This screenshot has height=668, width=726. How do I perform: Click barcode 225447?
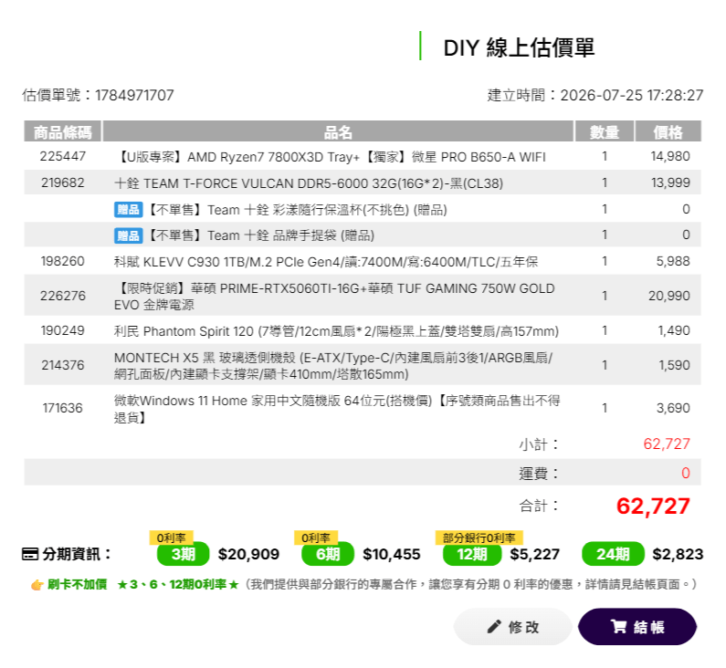pos(62,156)
